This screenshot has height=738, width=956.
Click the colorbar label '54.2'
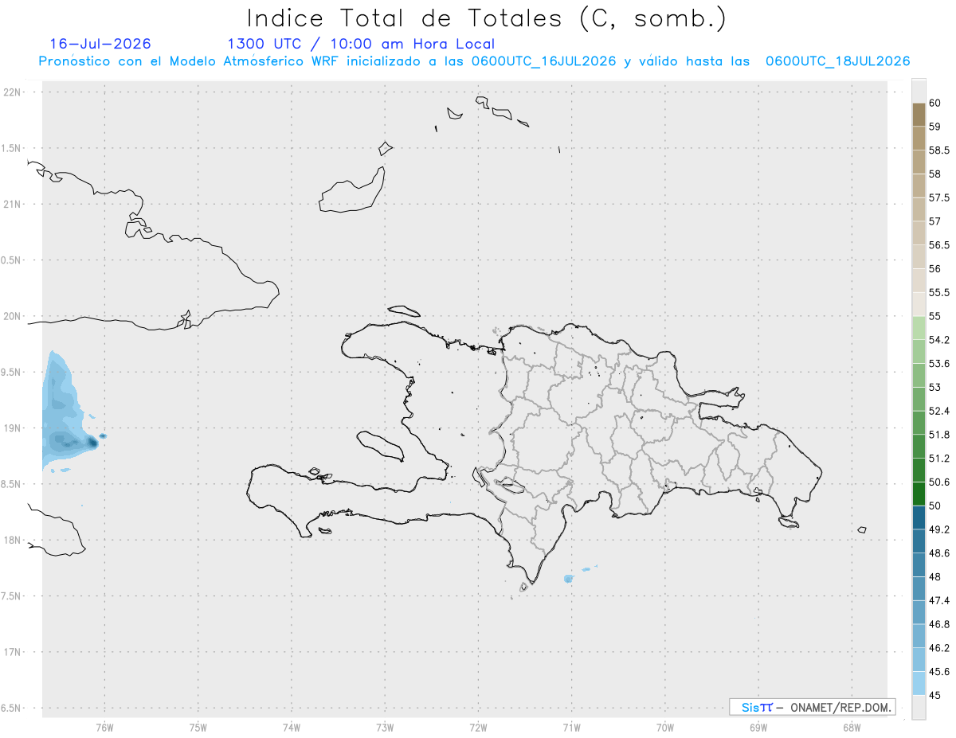point(938,340)
